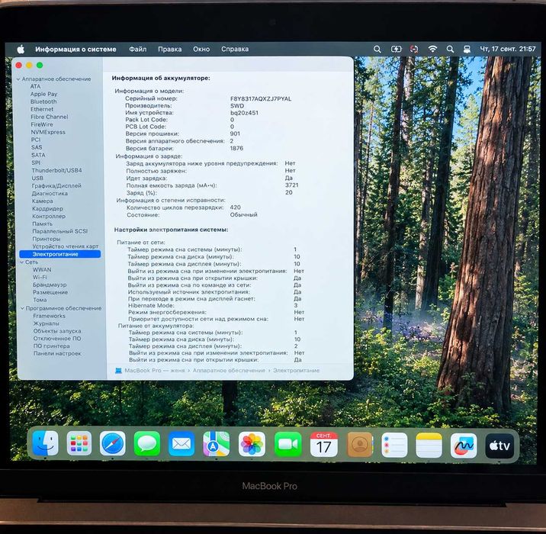Click serial number F8Y8317AQXZJ7PYAL

click(261, 99)
